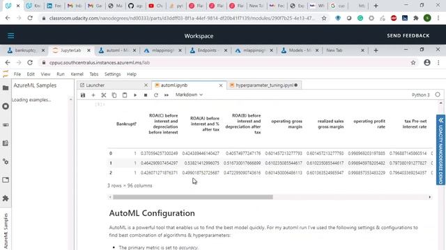This screenshot has height=250, width=446.
Task: Open the property inspector gears sidebar icon
Action: point(6,162)
